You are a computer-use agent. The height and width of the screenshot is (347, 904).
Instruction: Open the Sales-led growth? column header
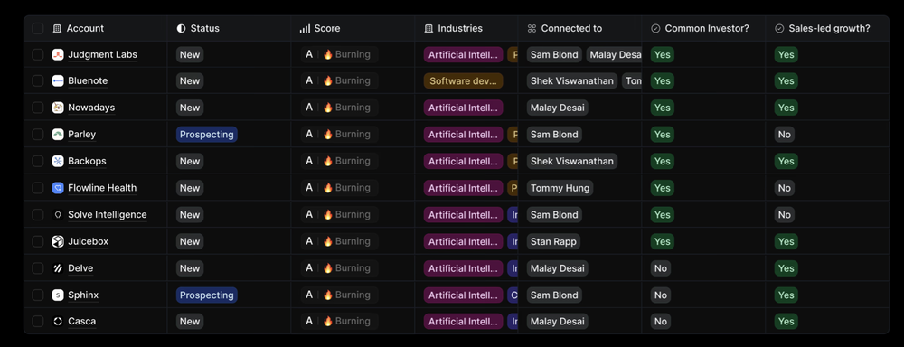pos(827,28)
